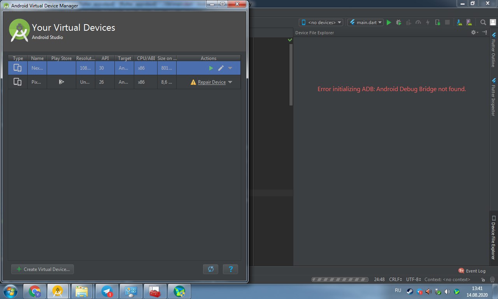Open the no devices selector dropdown
This screenshot has width=498, height=299.
click(321, 23)
